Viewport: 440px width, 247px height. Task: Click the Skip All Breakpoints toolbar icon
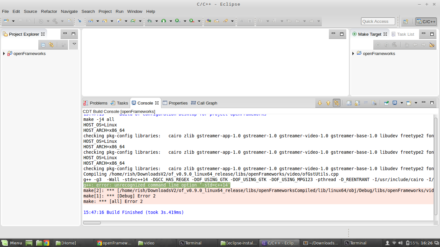[x=80, y=21]
